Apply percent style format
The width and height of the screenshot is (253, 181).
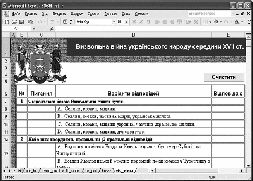coord(196,22)
